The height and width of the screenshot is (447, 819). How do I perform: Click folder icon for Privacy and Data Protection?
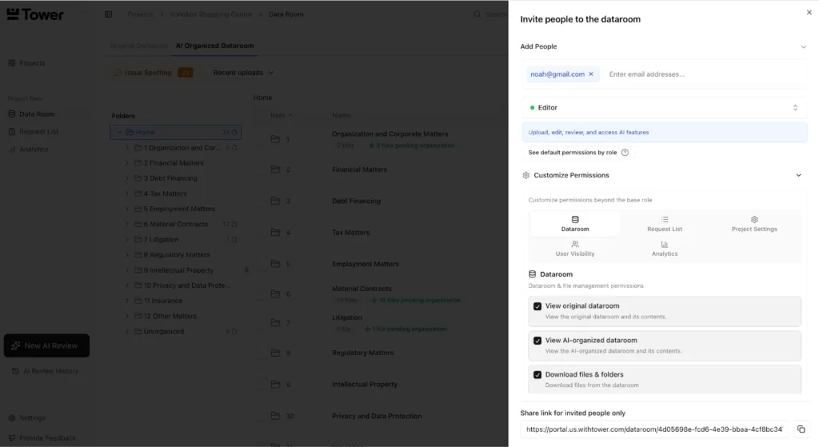pyautogui.click(x=275, y=416)
